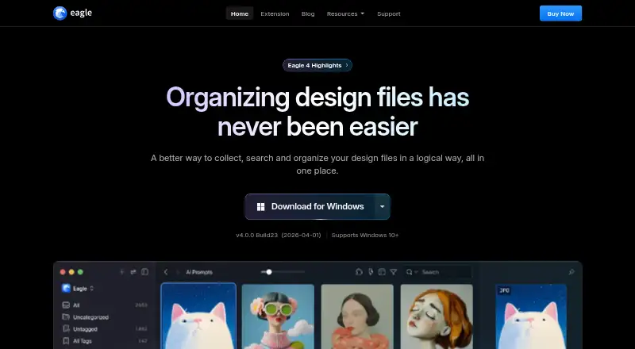Viewport: 635px width, 349px height.
Task: Click the filter funnel icon in app toolbar
Action: 393,272
